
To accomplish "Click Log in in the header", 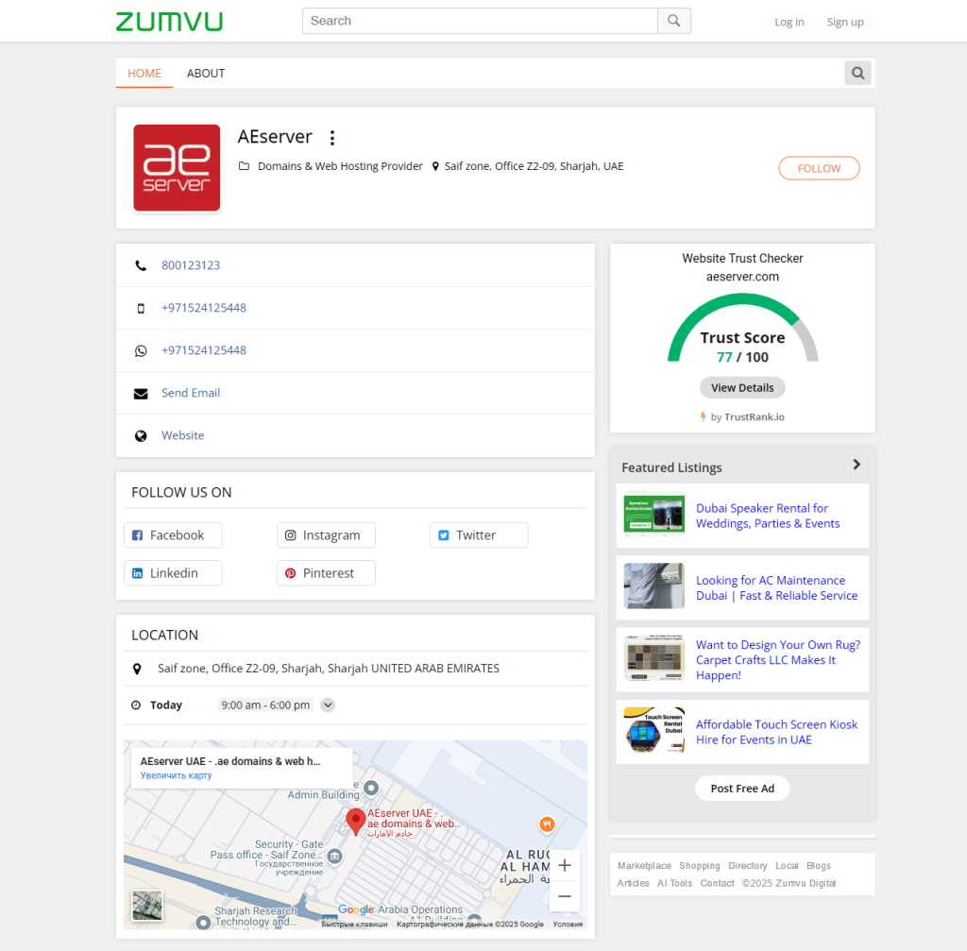I will pyautogui.click(x=789, y=23).
